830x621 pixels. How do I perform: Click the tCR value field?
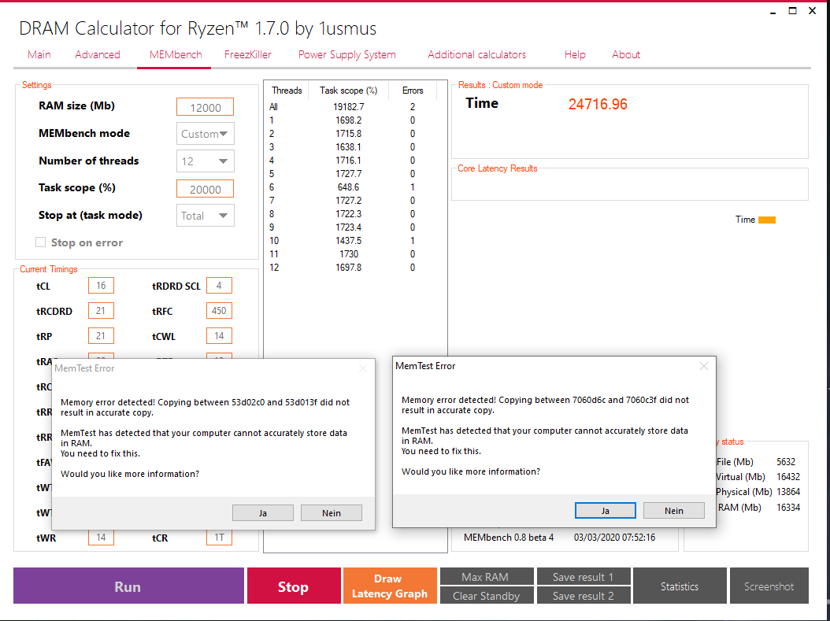point(219,538)
